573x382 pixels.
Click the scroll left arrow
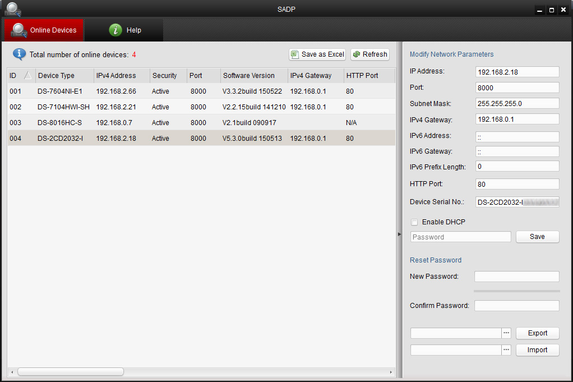pyautogui.click(x=12, y=372)
